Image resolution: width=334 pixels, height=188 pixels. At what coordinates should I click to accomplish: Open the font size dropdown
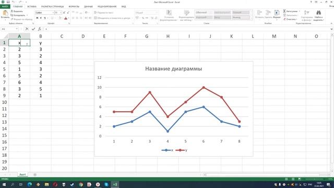[61, 13]
